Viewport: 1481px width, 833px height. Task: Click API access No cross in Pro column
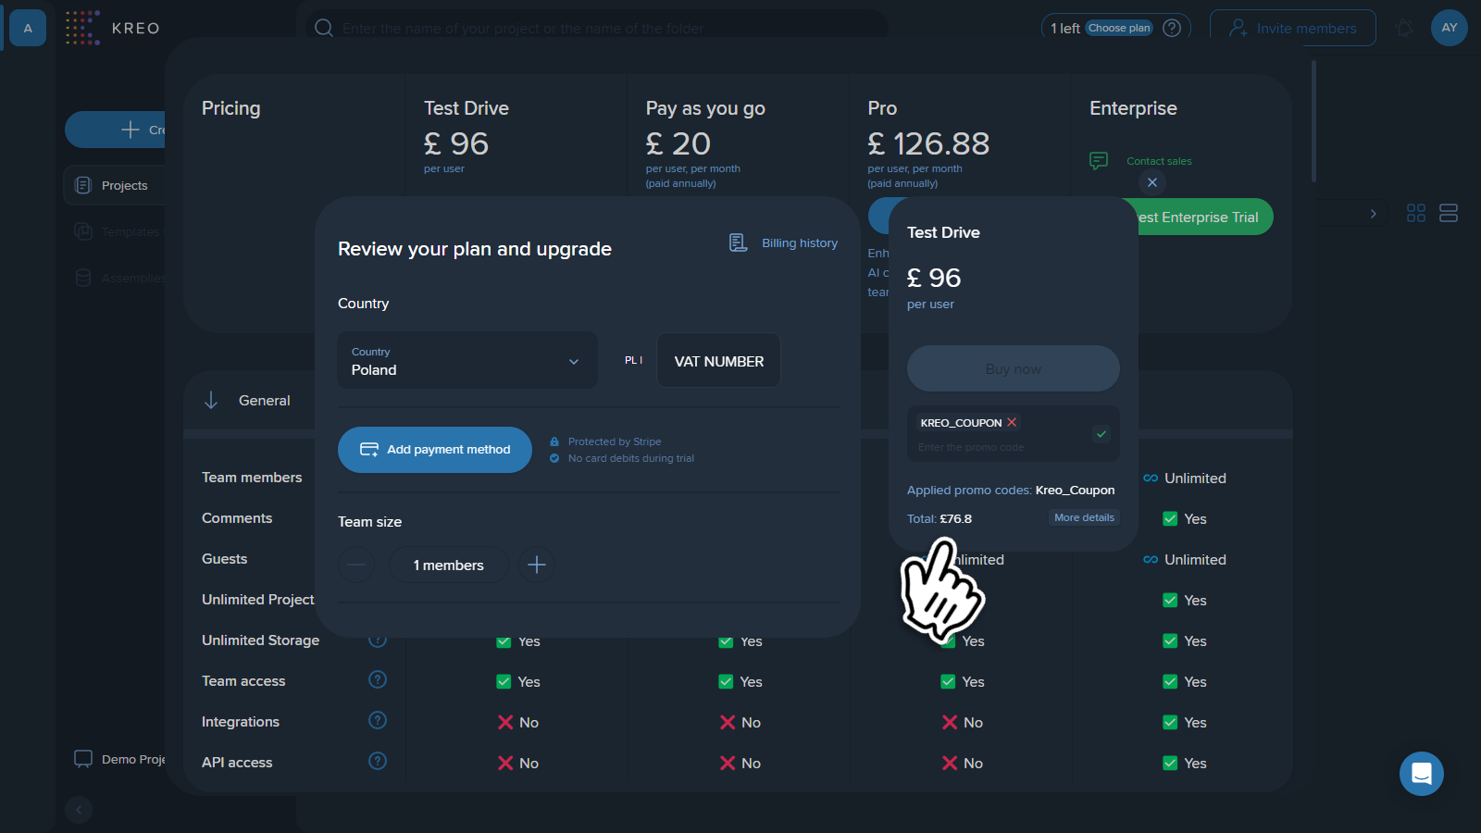tap(950, 763)
